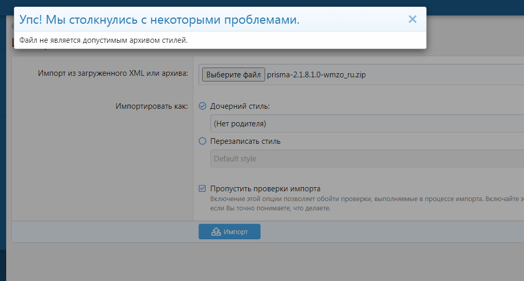Click the Перезаписать стиль label text

point(245,141)
